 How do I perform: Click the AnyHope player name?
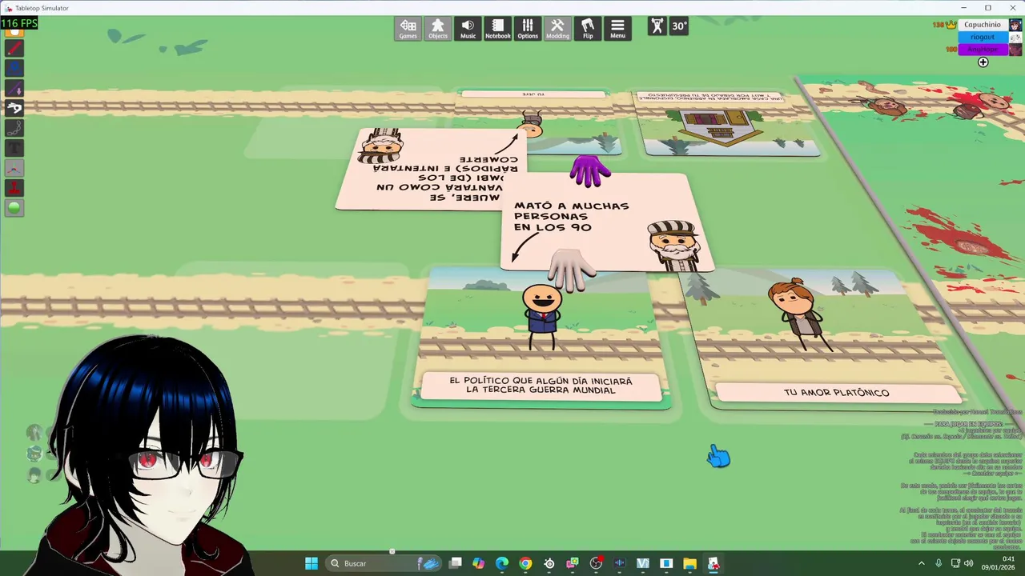pos(983,49)
